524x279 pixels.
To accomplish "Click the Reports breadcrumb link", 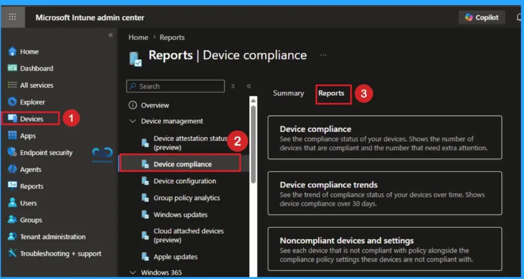I will pyautogui.click(x=172, y=37).
